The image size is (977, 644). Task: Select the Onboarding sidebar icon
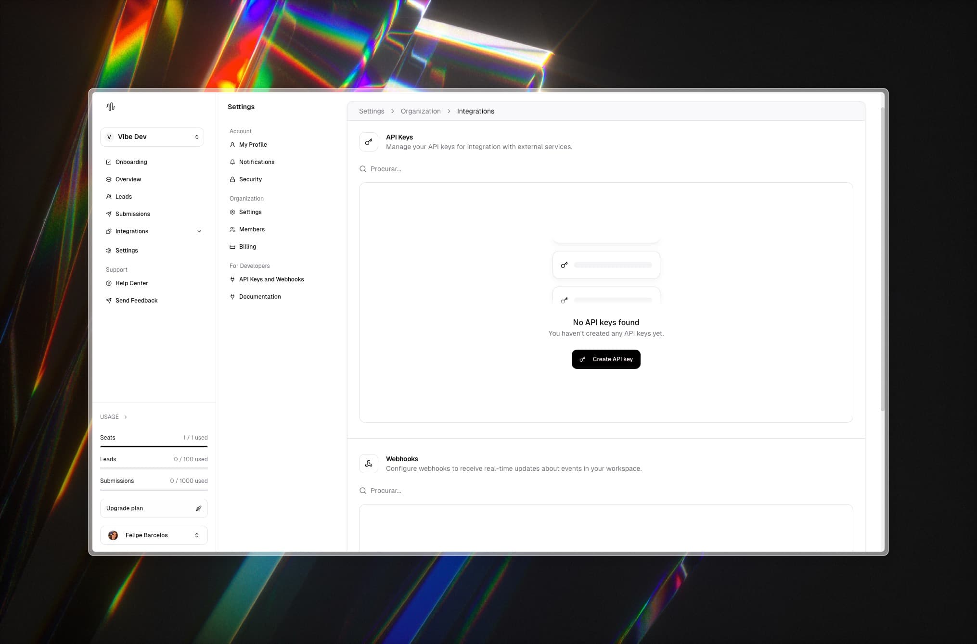108,162
